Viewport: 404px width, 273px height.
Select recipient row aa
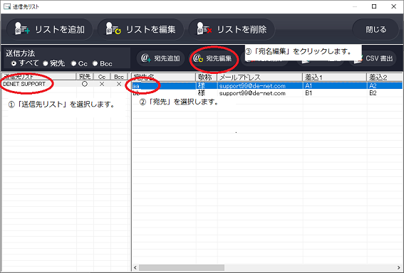point(267,85)
